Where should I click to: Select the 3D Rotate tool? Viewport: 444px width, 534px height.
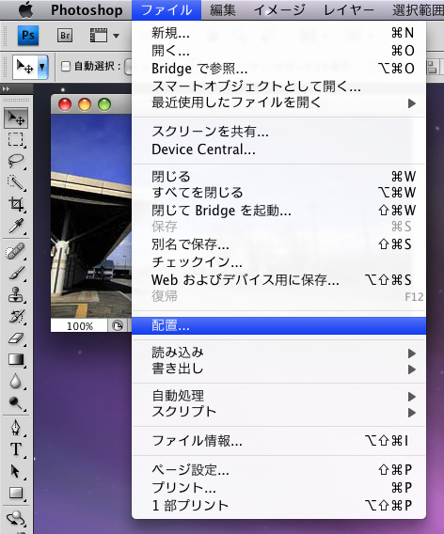[16, 519]
